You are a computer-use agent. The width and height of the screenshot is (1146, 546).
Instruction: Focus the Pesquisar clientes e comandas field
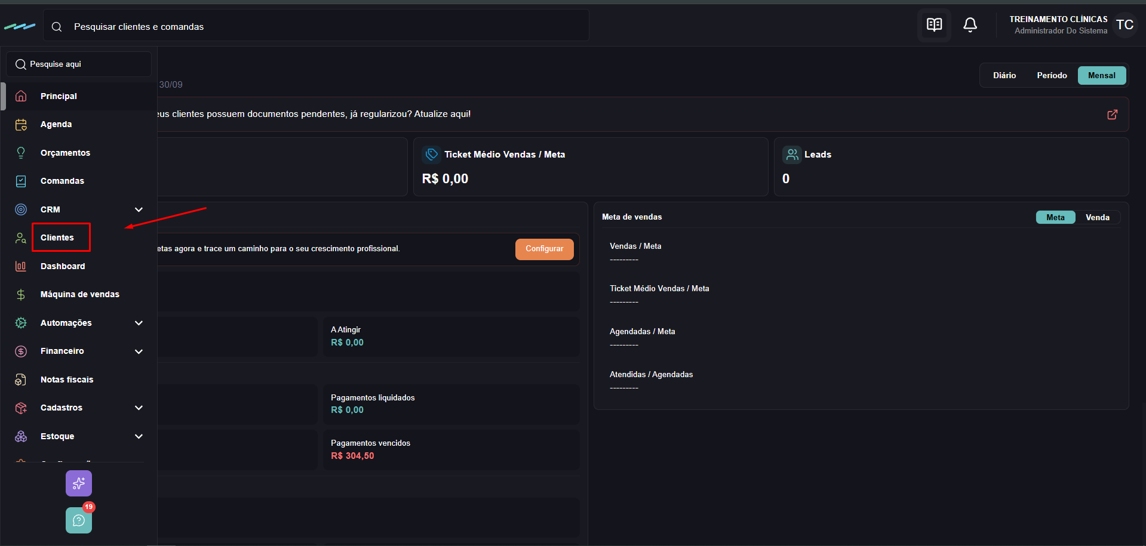coord(316,26)
